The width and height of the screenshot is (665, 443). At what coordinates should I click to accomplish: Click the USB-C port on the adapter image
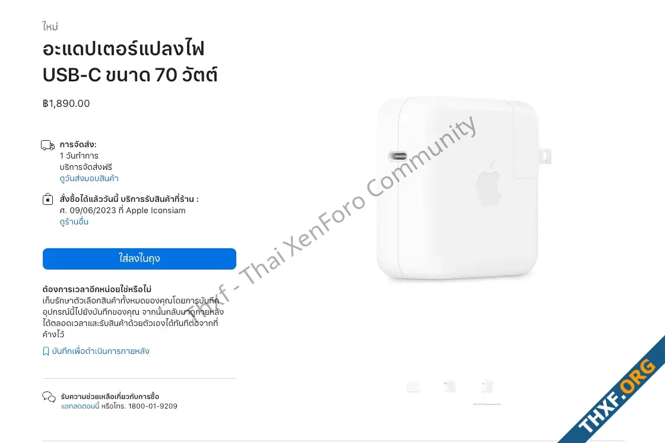(397, 156)
